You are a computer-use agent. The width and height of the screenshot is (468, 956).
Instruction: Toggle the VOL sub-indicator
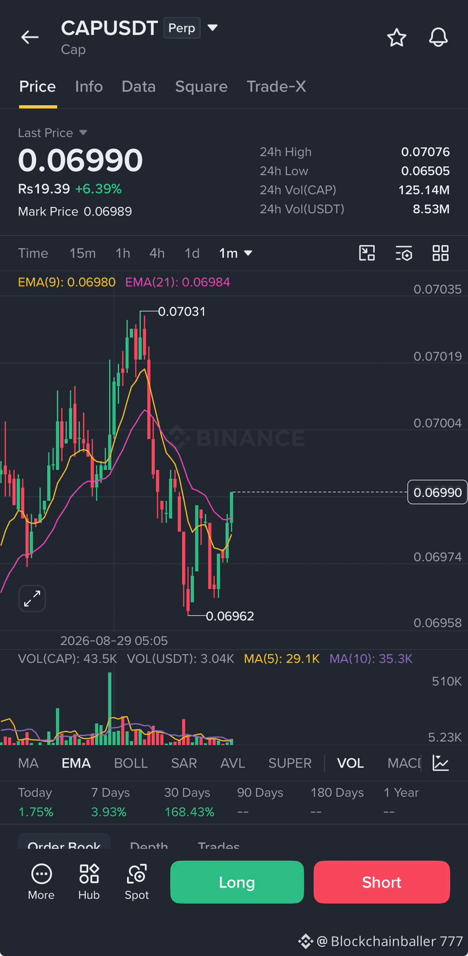pyautogui.click(x=350, y=763)
